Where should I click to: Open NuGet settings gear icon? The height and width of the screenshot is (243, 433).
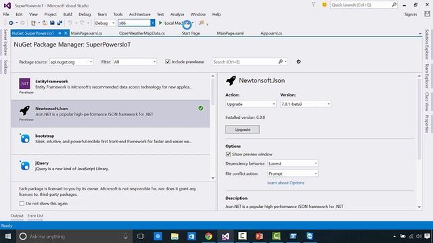point(298,61)
